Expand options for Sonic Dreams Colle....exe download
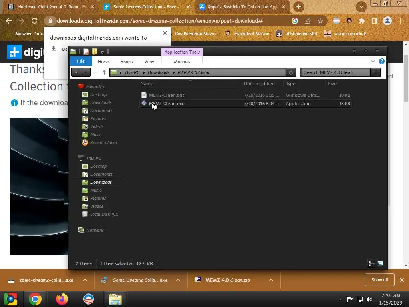The width and height of the screenshot is (409, 307). [x=178, y=280]
